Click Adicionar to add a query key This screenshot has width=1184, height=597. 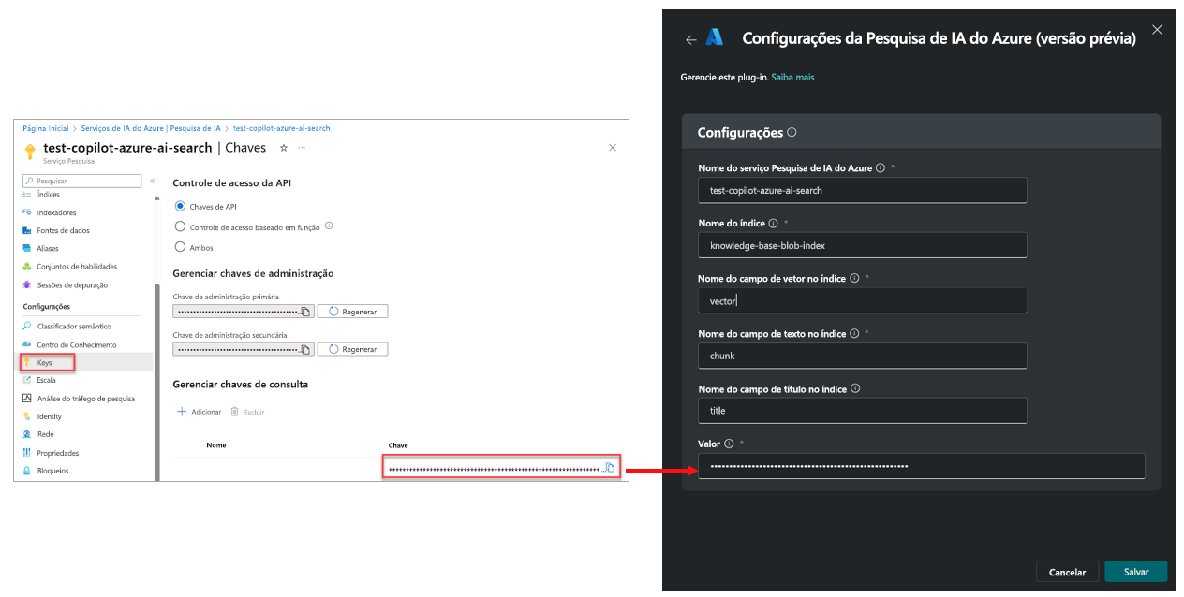(x=200, y=412)
